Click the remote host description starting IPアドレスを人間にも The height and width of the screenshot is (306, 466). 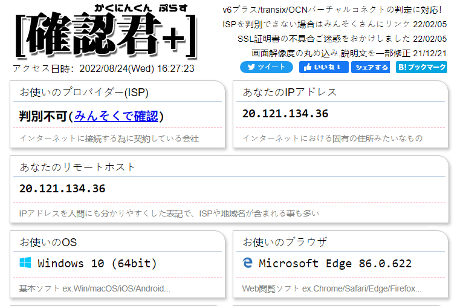(169, 213)
